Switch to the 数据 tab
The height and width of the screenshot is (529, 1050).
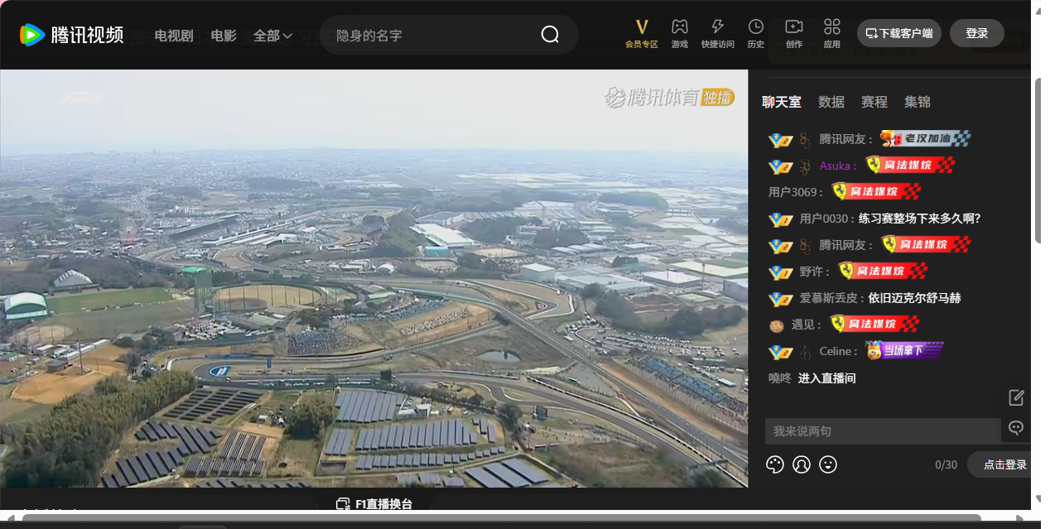[x=831, y=102]
